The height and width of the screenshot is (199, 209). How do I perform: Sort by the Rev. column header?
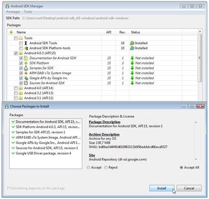click(122, 32)
